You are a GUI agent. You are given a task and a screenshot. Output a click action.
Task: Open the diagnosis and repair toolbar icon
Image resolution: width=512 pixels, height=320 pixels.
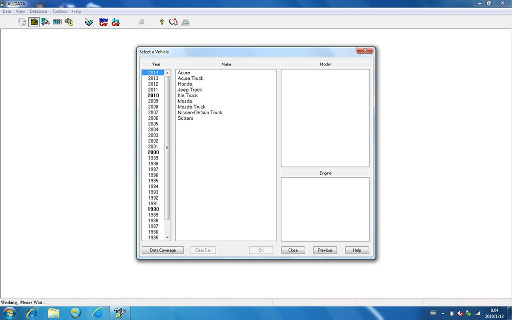click(x=46, y=22)
